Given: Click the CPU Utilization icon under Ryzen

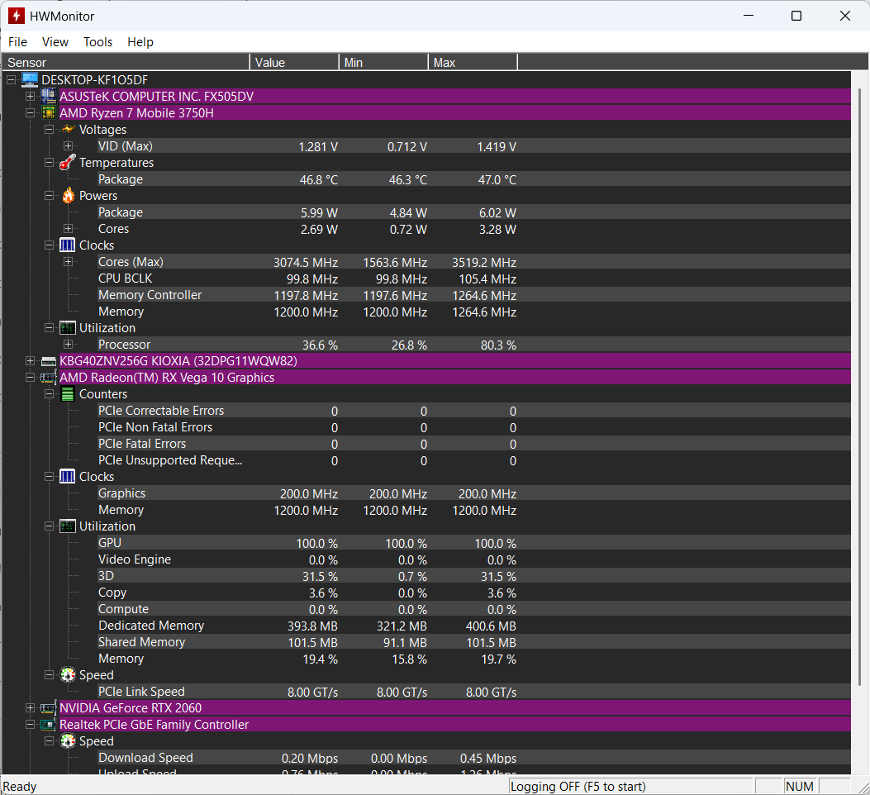Looking at the screenshot, I should coord(68,327).
